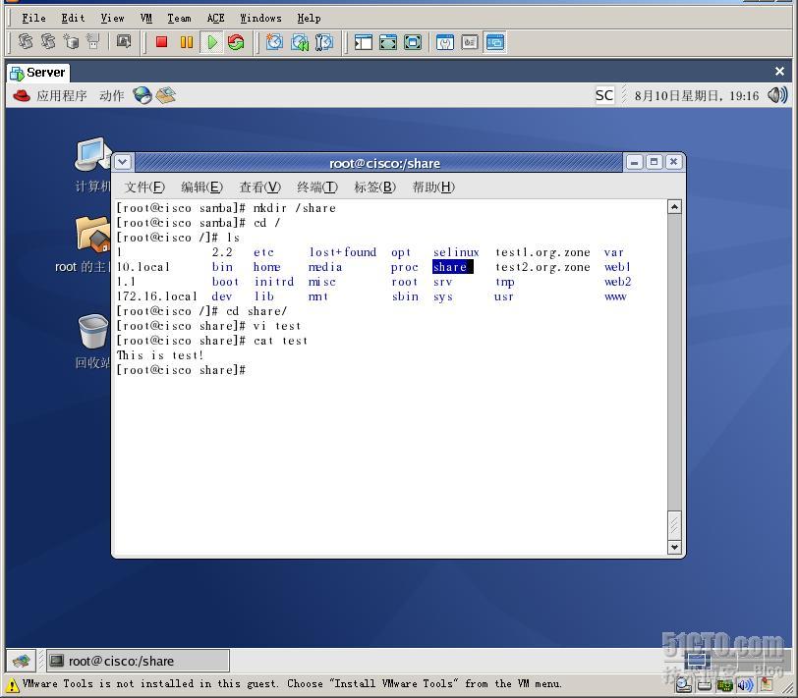Click the orange Suspend pause button

click(187, 42)
